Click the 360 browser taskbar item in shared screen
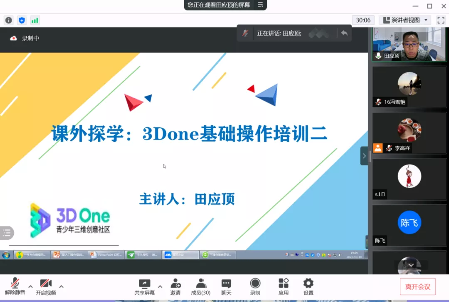The image size is (449, 302). (217, 255)
